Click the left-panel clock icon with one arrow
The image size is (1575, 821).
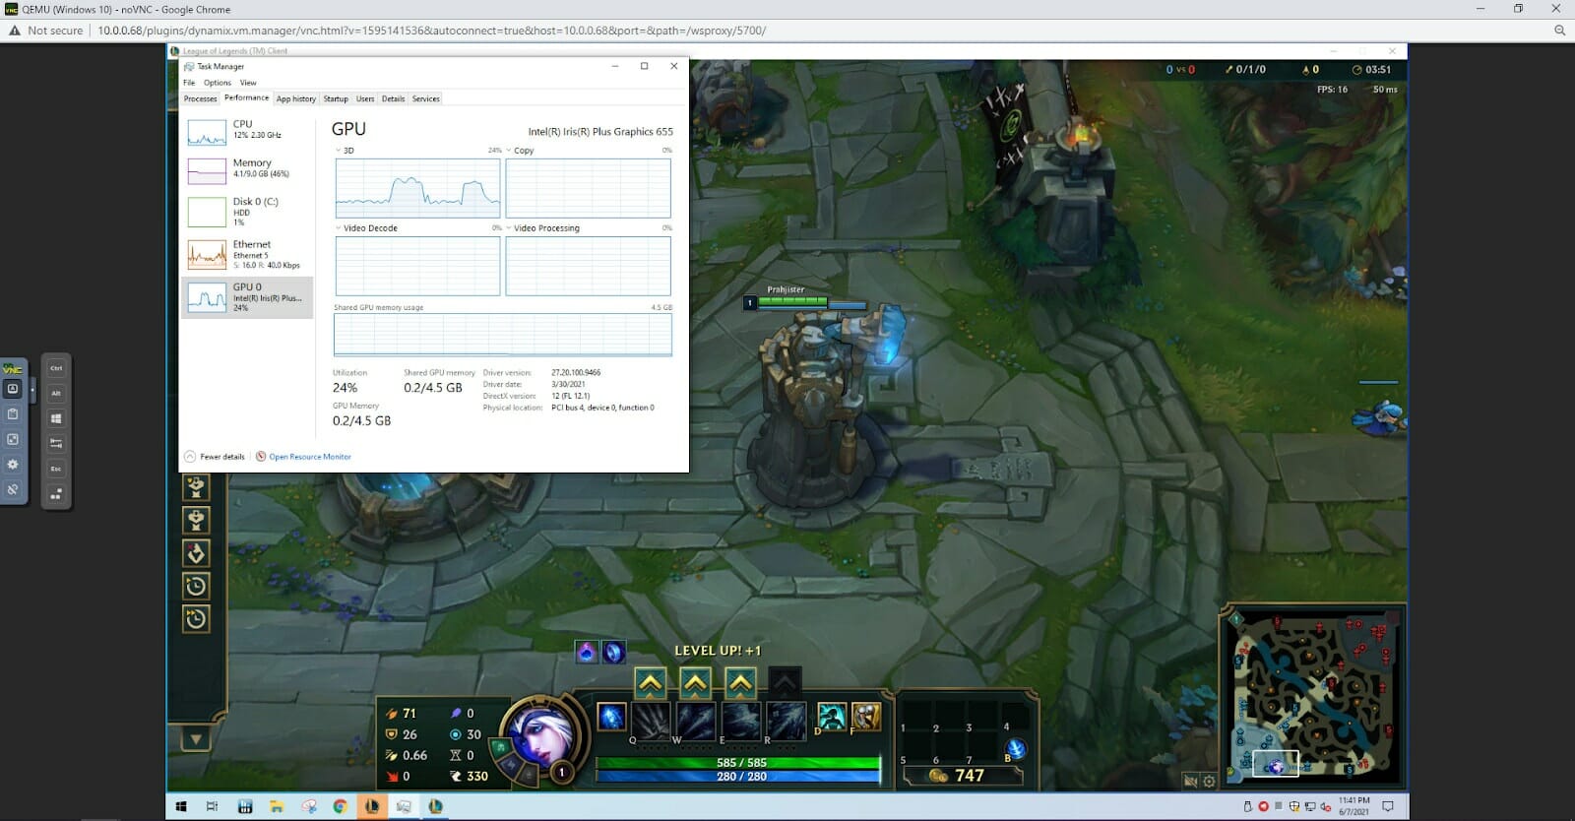pos(196,587)
